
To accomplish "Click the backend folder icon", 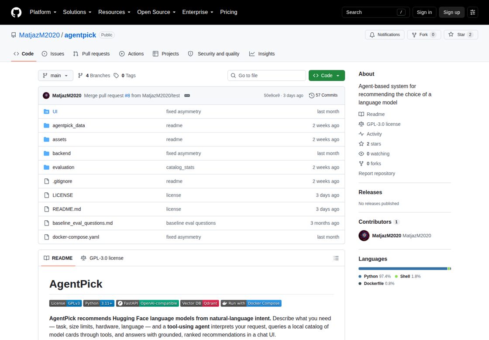I will pos(46,153).
